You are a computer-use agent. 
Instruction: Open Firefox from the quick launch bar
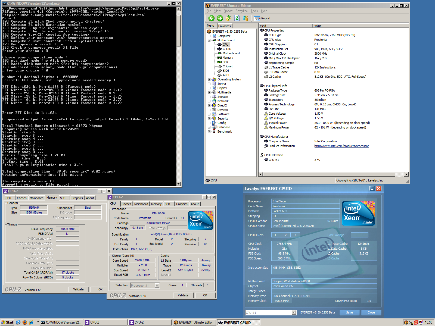[x=25, y=322]
